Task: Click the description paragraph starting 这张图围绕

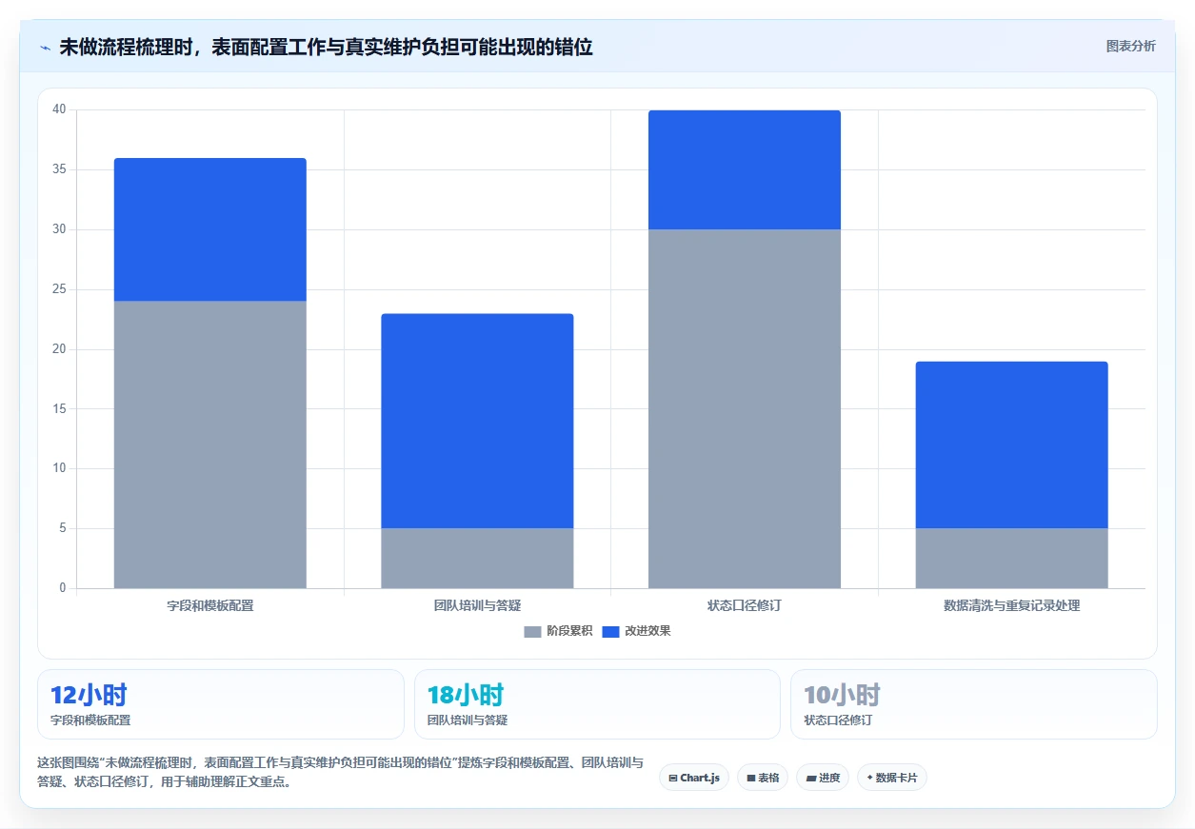Action: coord(340,772)
